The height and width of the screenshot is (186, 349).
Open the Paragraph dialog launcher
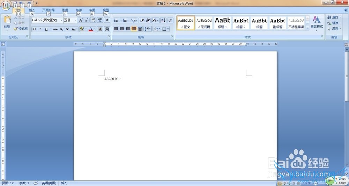coord(172,37)
